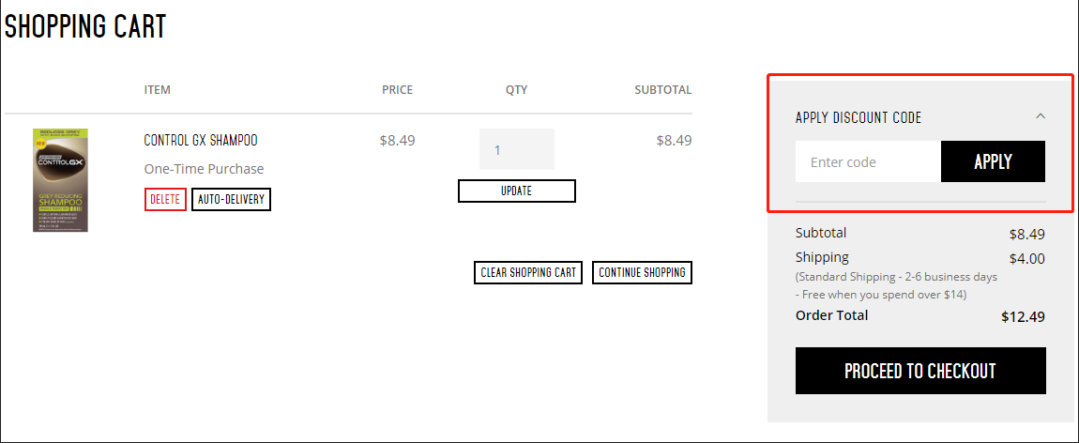This screenshot has width=1079, height=443.
Task: Switch item to Auto-Delivery
Action: coord(231,200)
